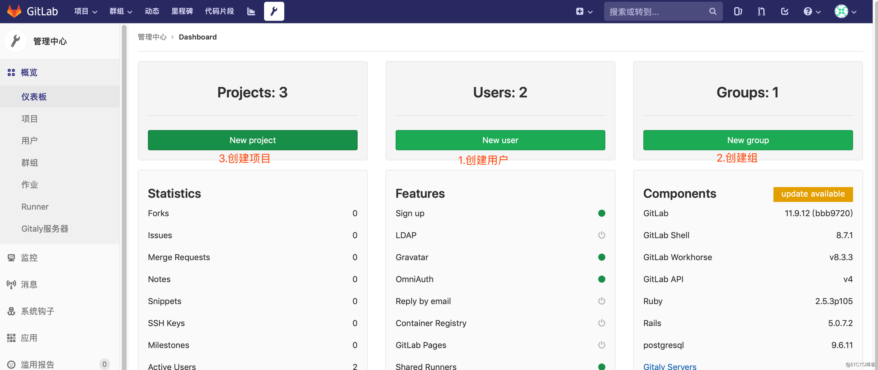878x370 pixels.
Task: Click the Gravatar green status dot
Action: click(601, 257)
